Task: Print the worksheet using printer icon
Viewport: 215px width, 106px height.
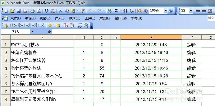Action: point(32,11)
